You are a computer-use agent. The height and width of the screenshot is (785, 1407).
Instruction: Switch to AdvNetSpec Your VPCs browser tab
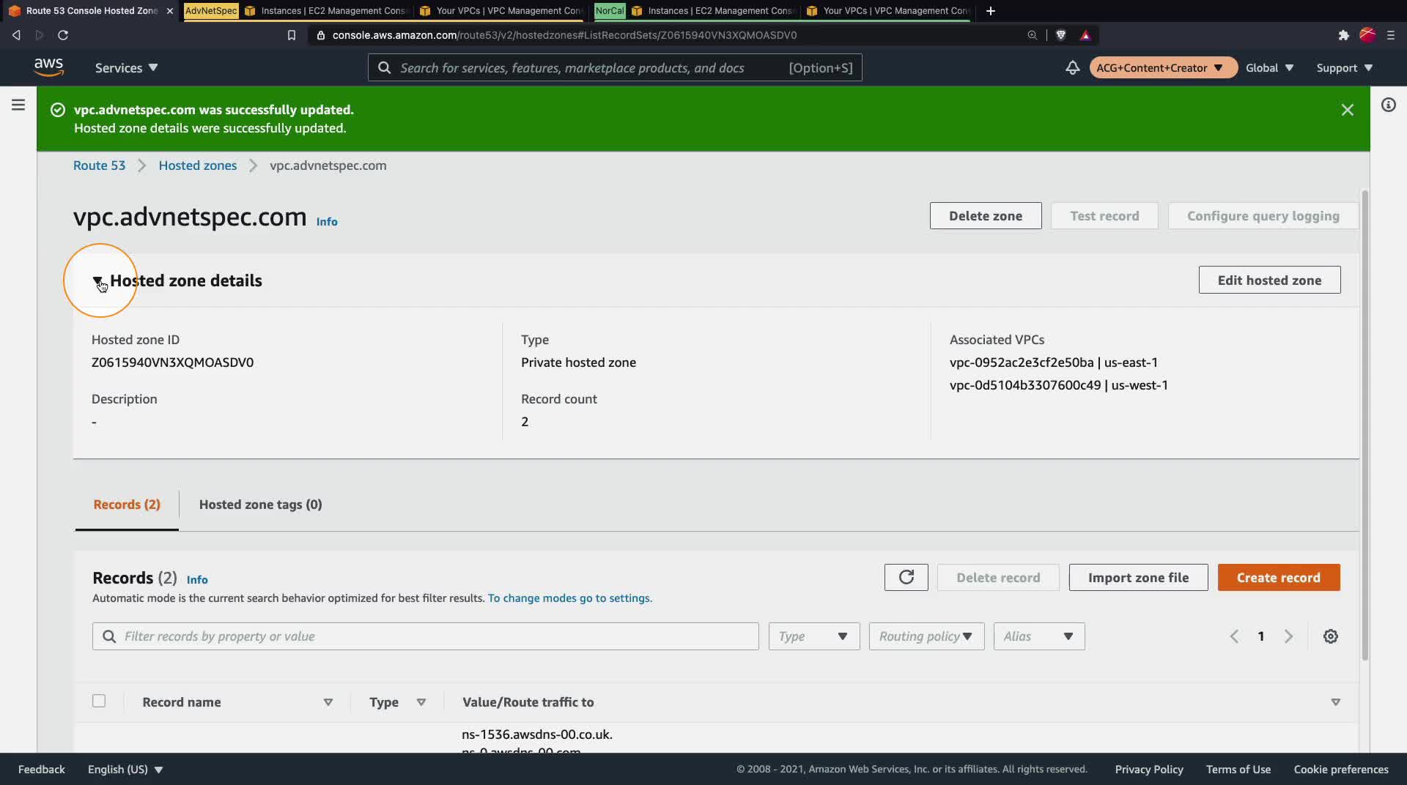coord(501,11)
